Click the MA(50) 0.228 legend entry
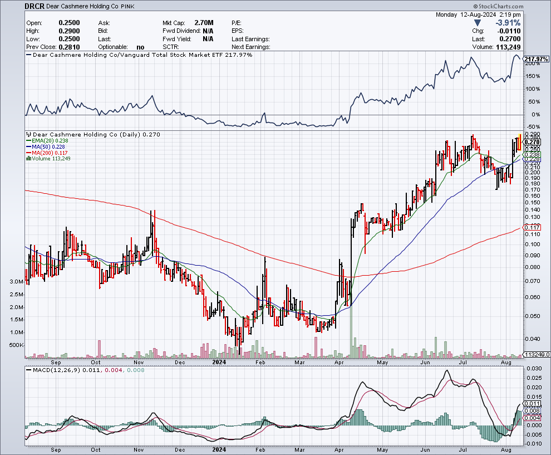The width and height of the screenshot is (551, 455). pyautogui.click(x=45, y=146)
